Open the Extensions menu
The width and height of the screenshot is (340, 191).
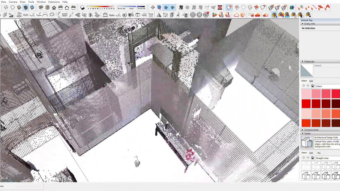(x=54, y=2)
